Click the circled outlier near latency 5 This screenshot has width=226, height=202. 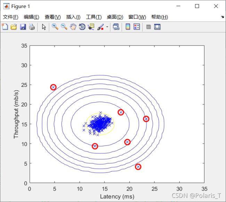(x=53, y=87)
